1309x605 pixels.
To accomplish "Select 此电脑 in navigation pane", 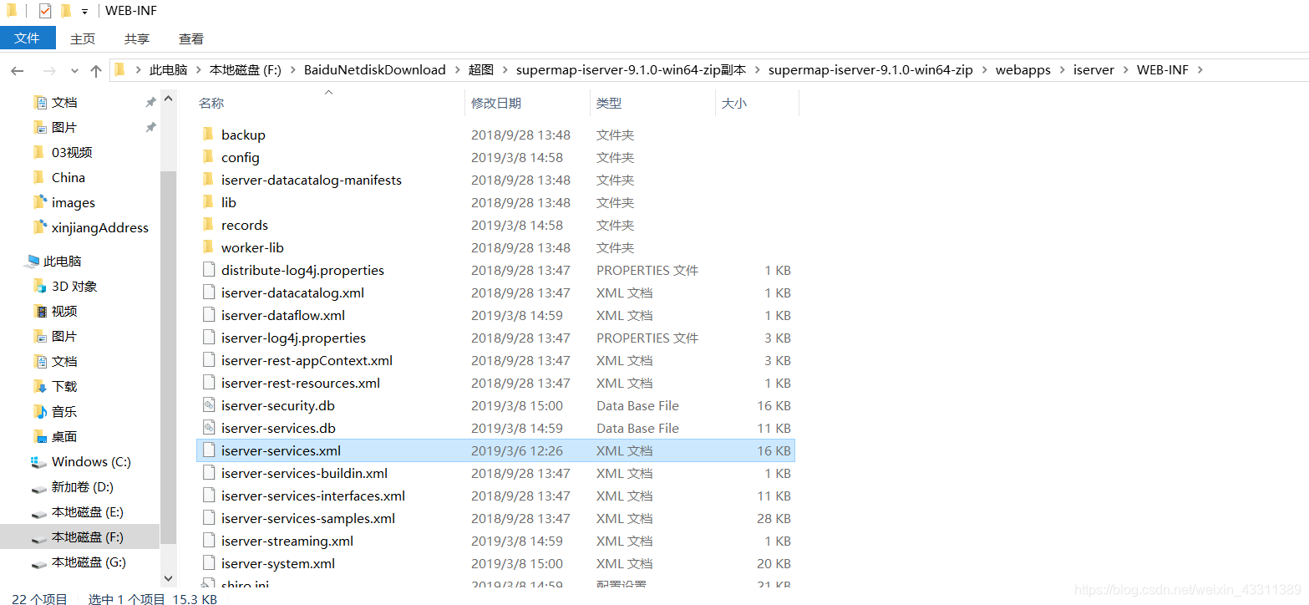I will click(62, 261).
